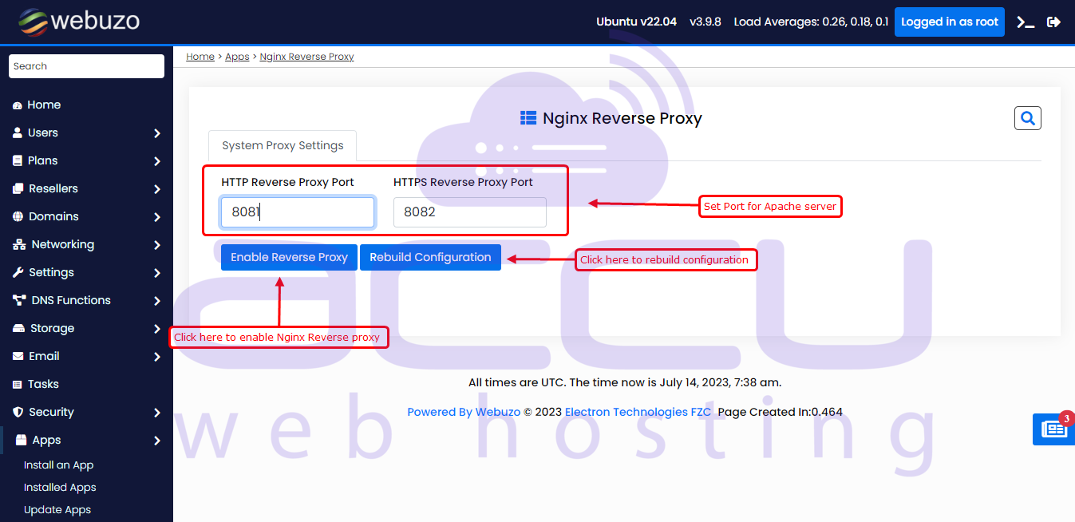The image size is (1075, 522).
Task: Select Install an App submenu item
Action: tap(58, 465)
